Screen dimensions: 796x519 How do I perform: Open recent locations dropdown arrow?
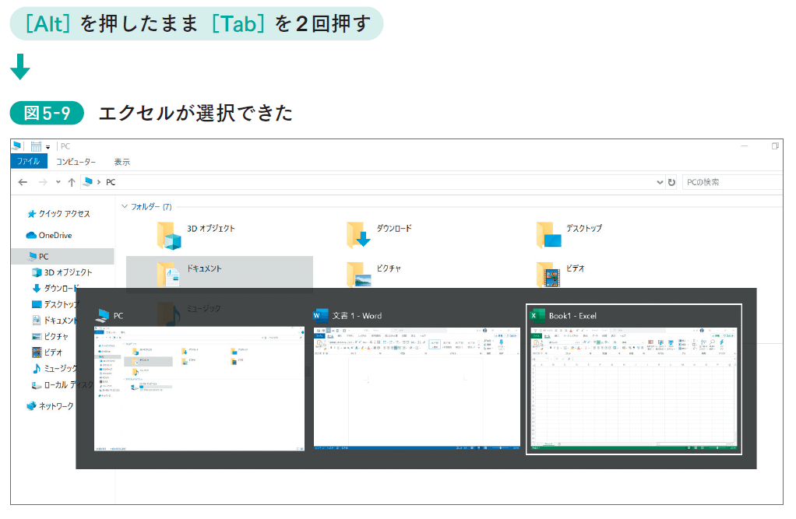(x=58, y=182)
